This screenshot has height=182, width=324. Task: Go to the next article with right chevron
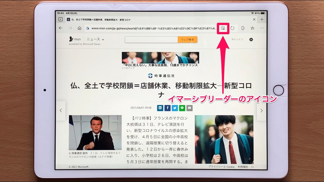(x=261, y=110)
